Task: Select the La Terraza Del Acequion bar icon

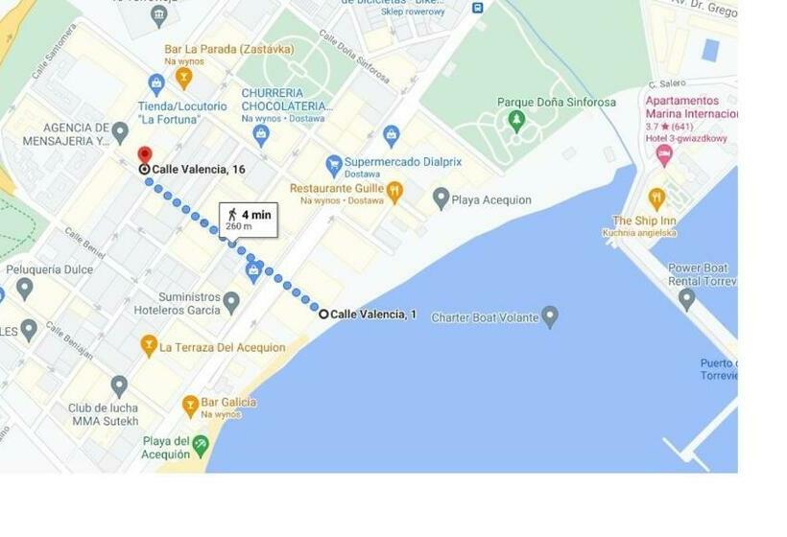Action: tap(149, 346)
